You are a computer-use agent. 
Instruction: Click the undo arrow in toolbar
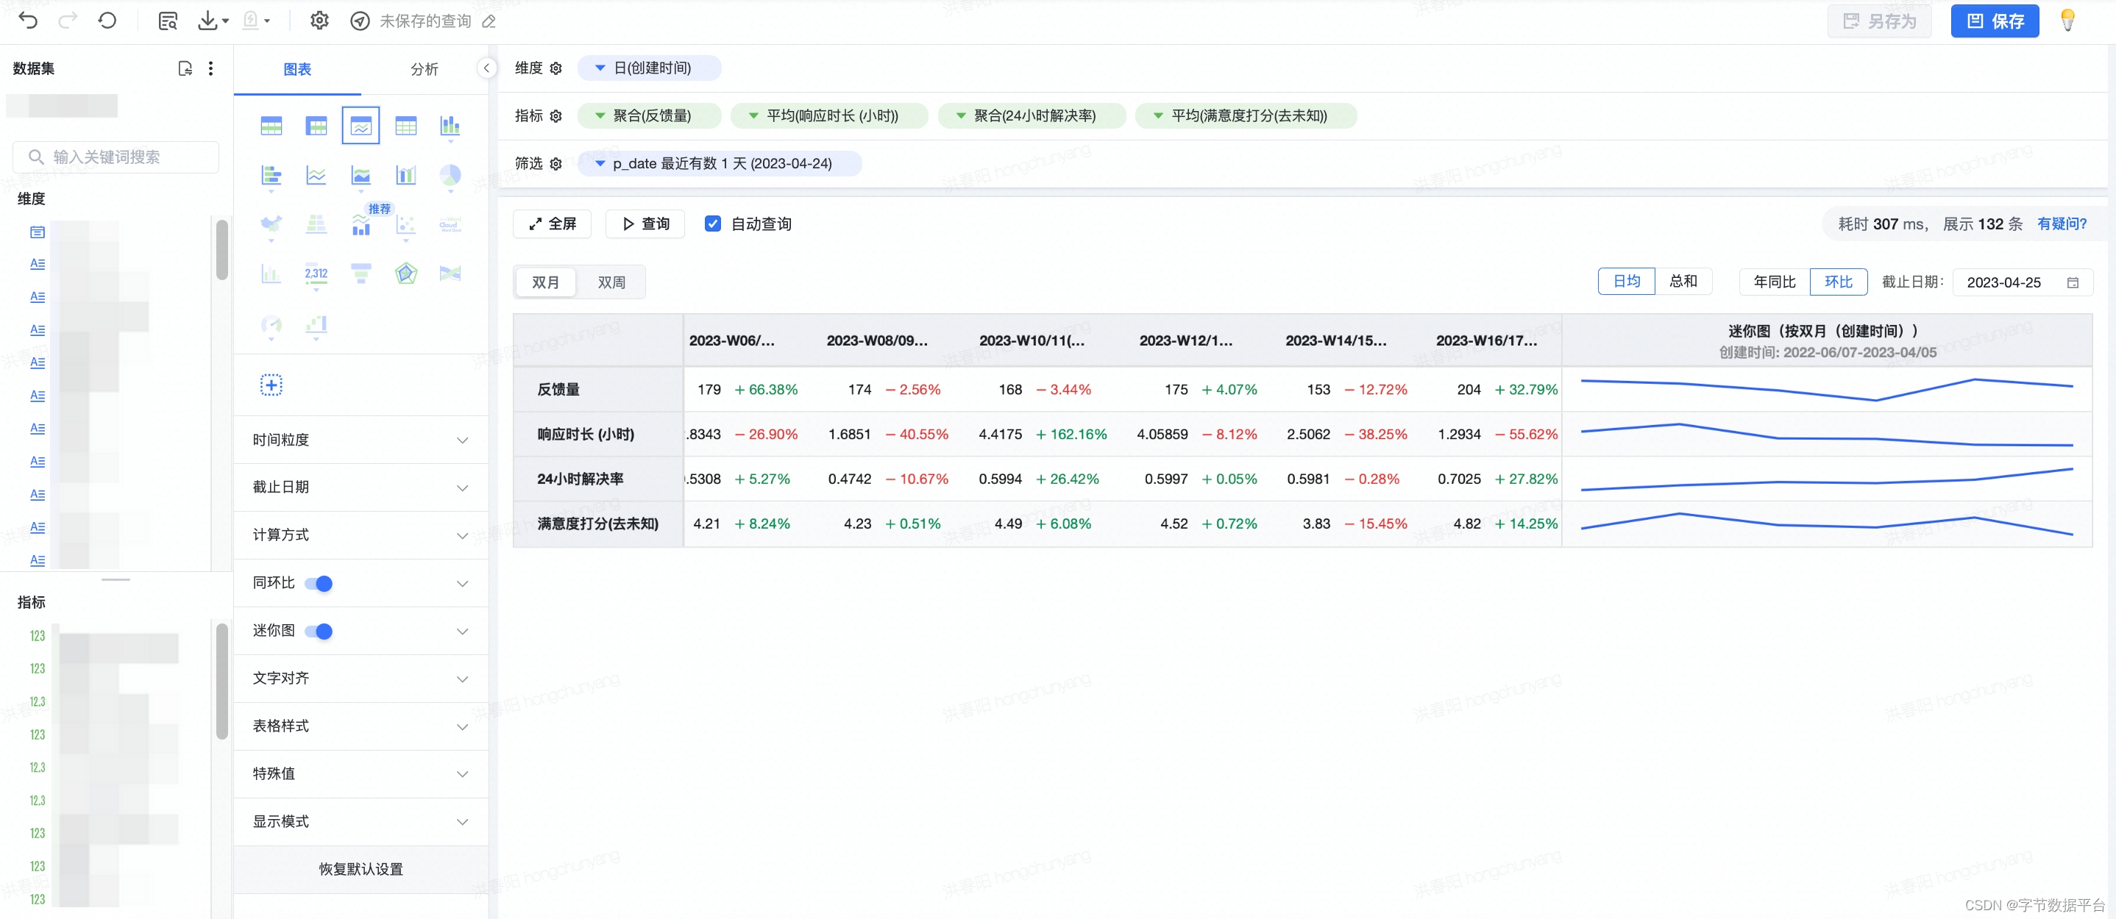[28, 21]
